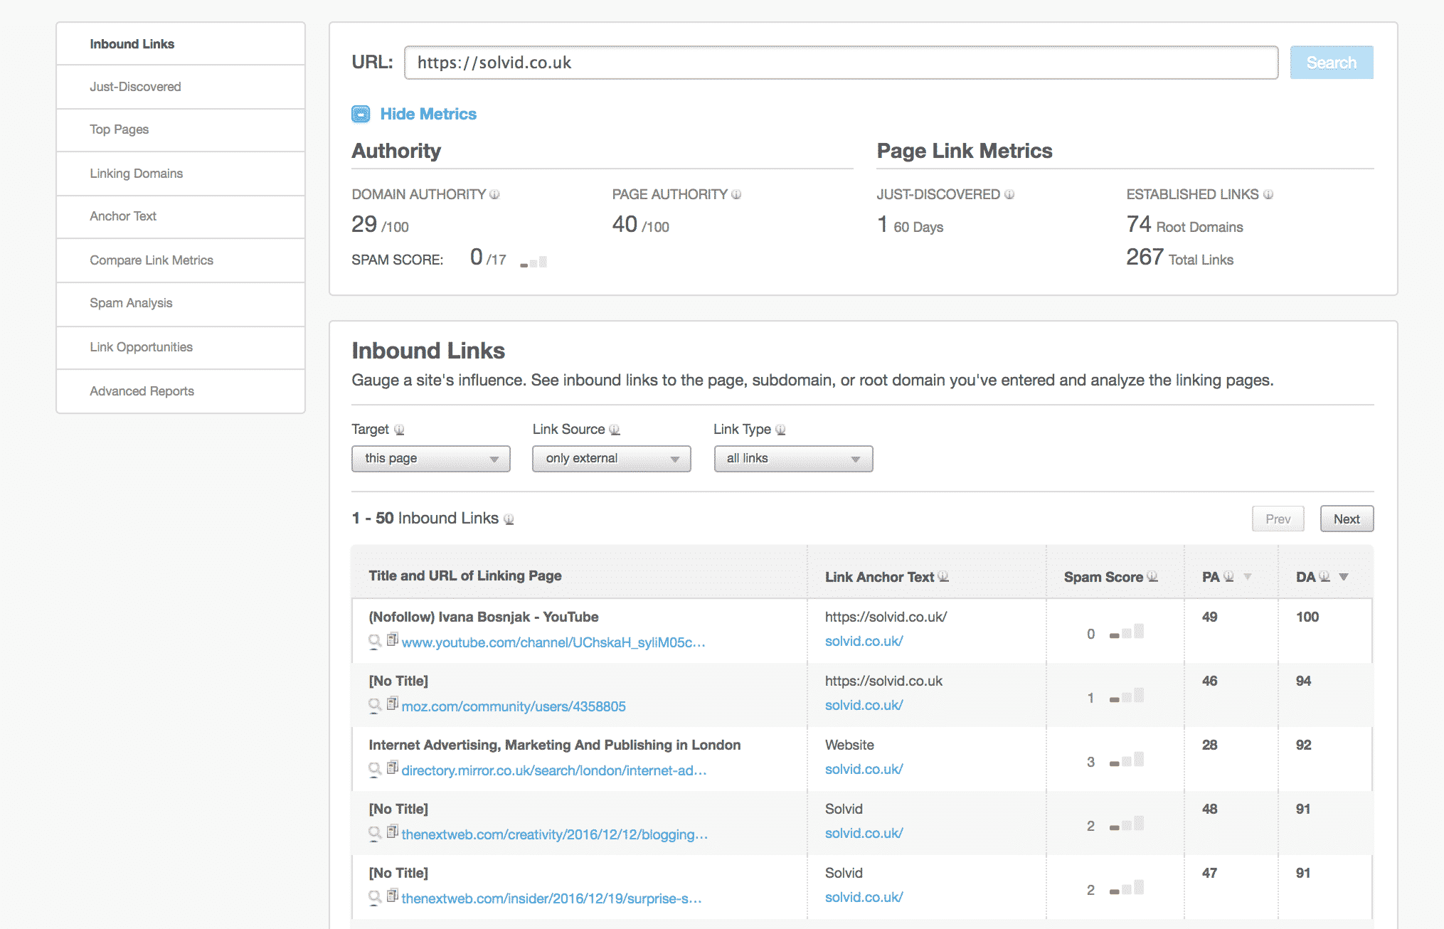The height and width of the screenshot is (929, 1444).
Task: Click page icon in the moz.com row
Action: pos(392,704)
